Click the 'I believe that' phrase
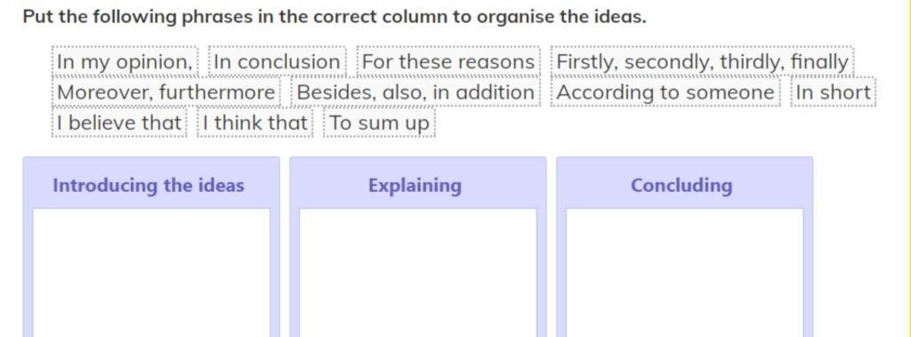This screenshot has width=911, height=337. tap(119, 124)
